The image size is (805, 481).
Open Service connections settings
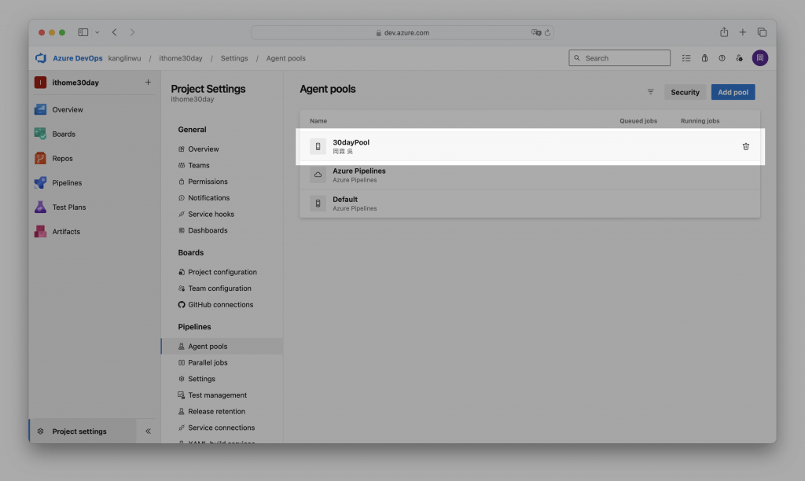(x=221, y=428)
